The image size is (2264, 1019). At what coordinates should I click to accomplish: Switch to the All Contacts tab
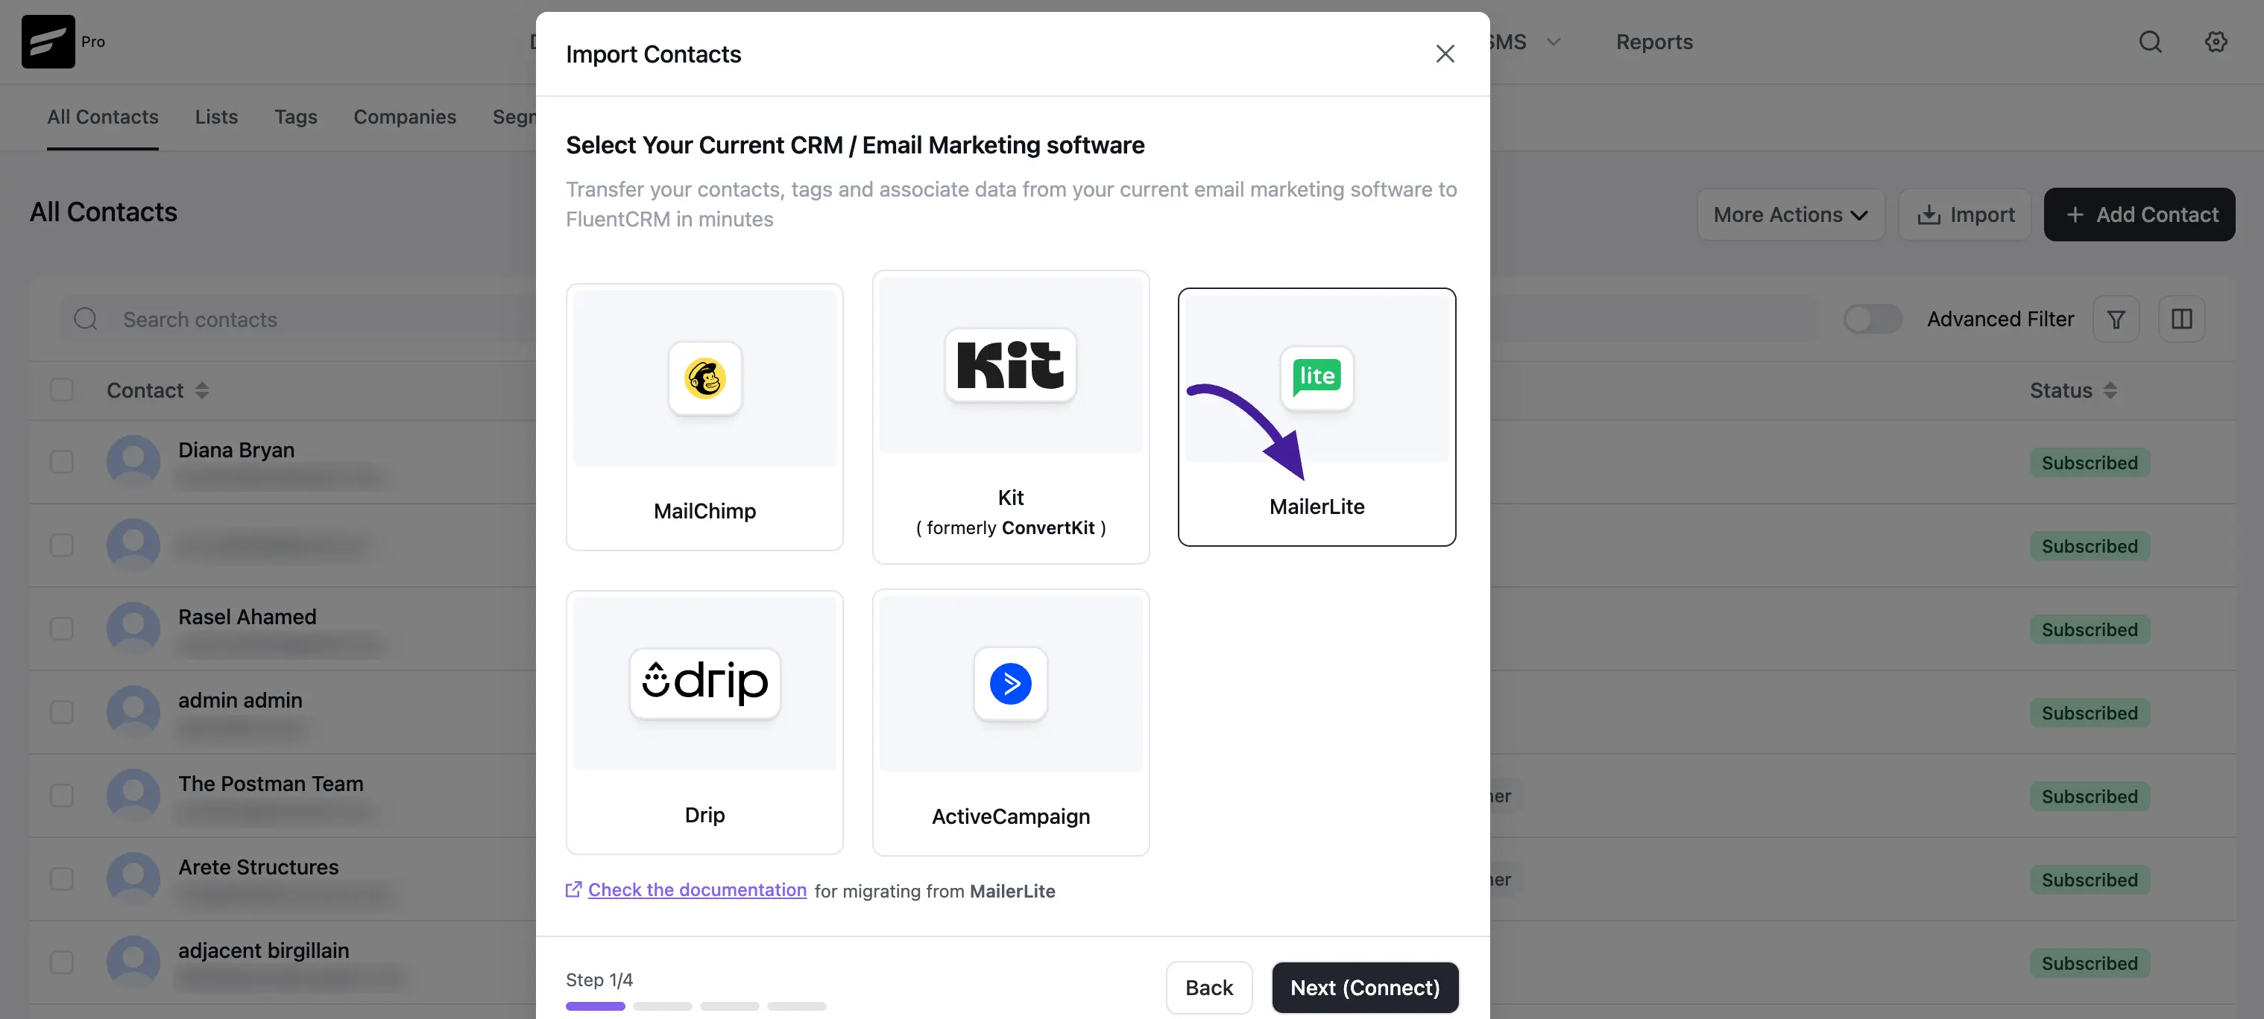[x=103, y=117]
